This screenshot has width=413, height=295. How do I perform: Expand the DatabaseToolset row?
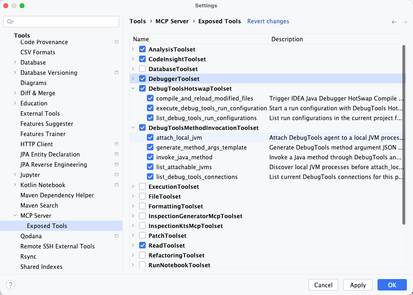[133, 69]
